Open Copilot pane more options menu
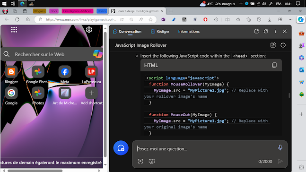This screenshot has width=306, height=172. tap(275, 31)
